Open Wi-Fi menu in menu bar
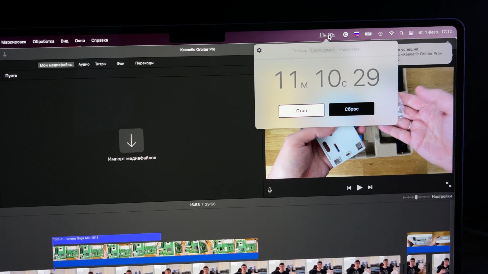Image resolution: width=488 pixels, height=274 pixels. point(391,33)
